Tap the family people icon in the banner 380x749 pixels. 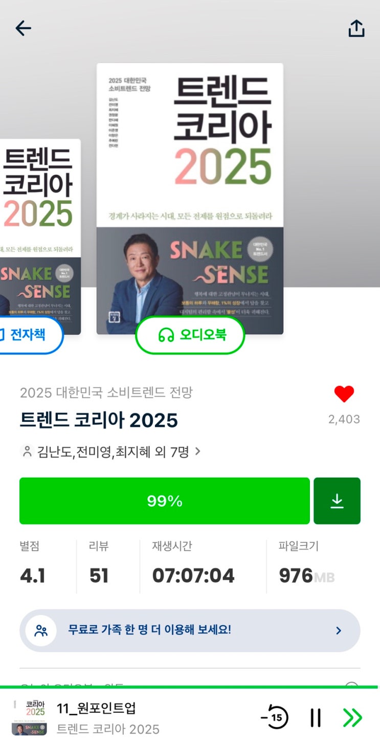[x=41, y=630]
